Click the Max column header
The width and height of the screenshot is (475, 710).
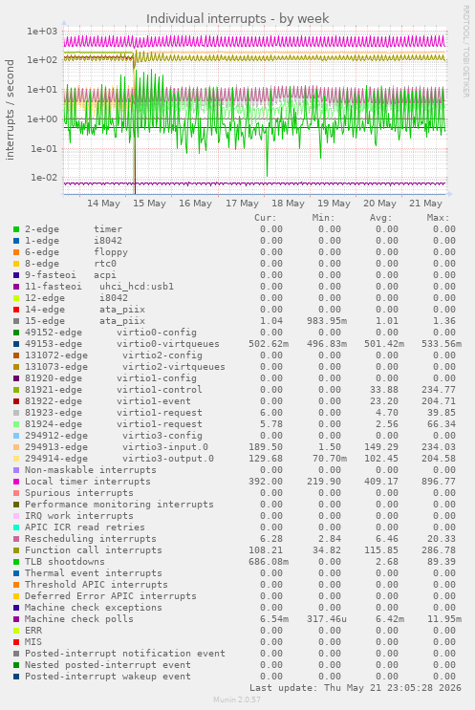438,218
